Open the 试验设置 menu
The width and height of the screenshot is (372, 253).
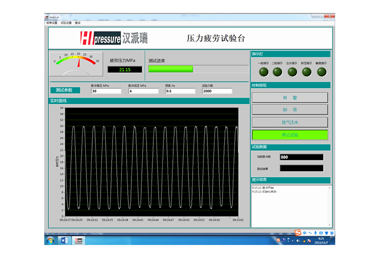(x=66, y=23)
